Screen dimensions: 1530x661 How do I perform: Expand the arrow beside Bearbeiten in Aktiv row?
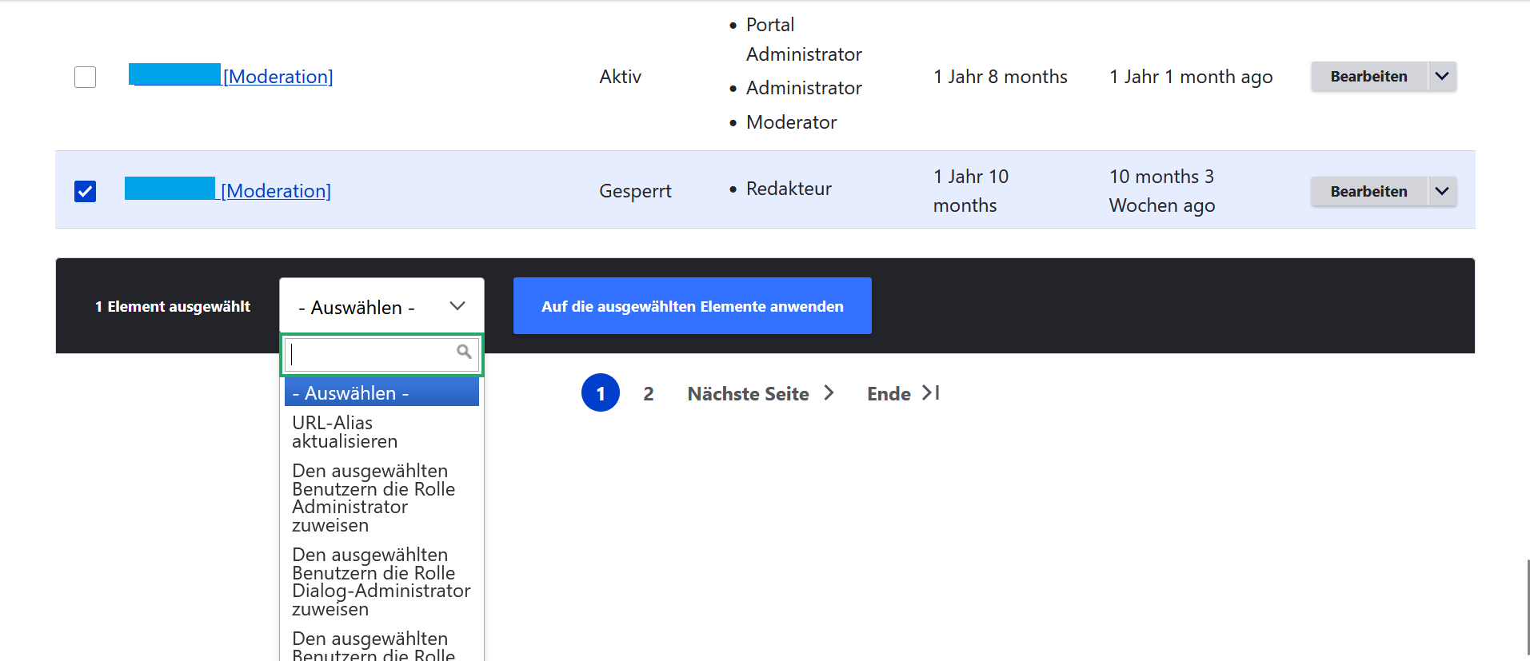(1442, 77)
